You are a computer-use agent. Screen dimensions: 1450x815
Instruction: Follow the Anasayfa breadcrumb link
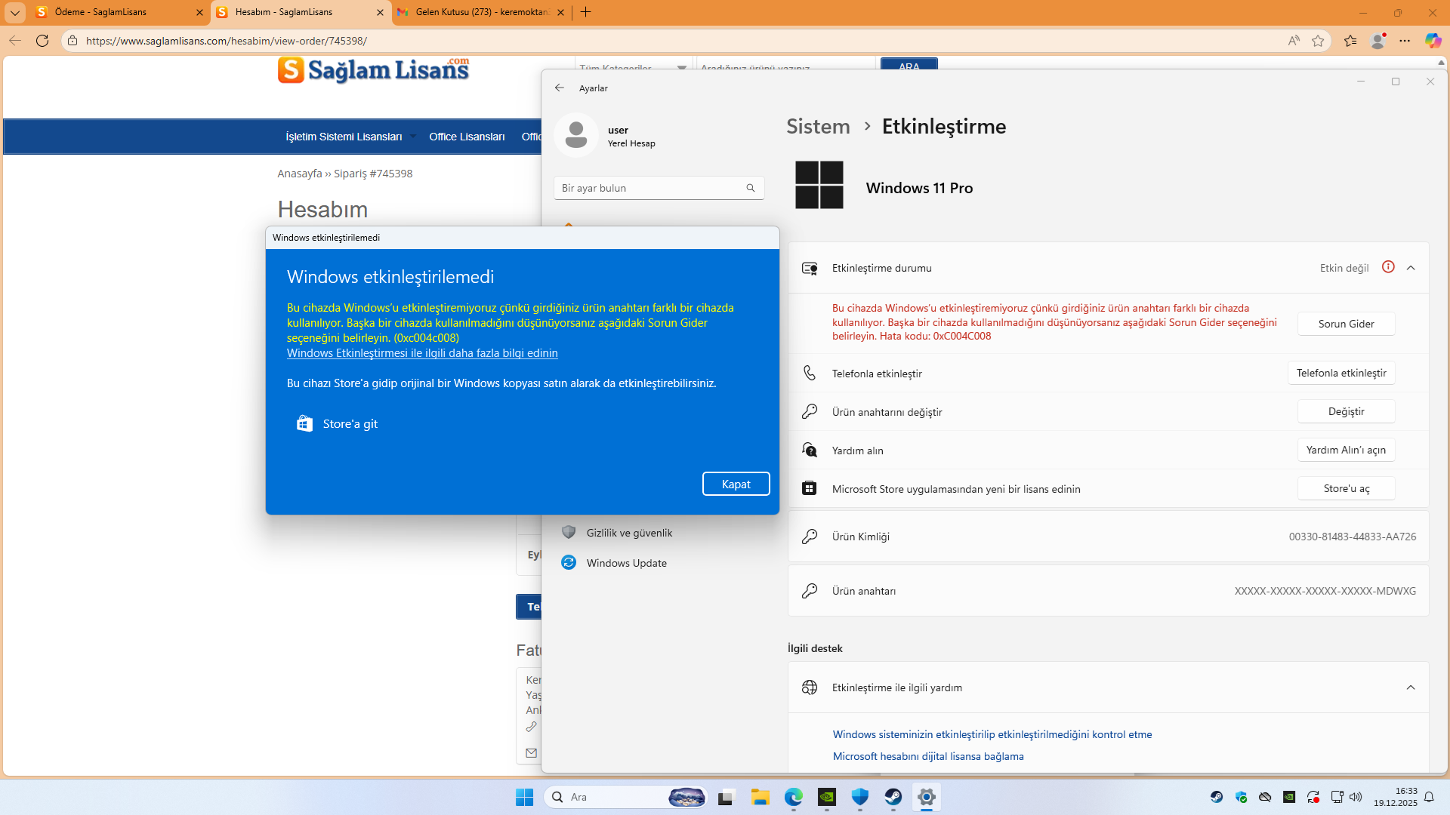point(300,174)
